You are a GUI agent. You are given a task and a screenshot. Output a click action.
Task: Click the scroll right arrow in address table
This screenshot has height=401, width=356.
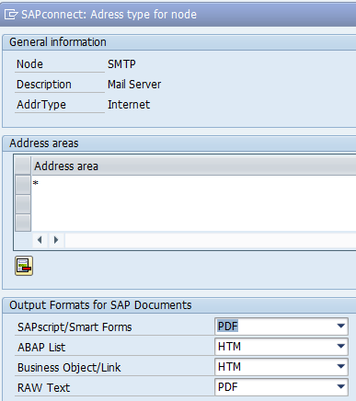pos(56,240)
